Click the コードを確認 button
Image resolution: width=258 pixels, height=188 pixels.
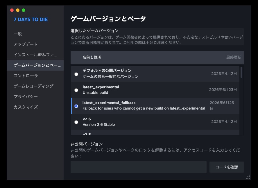click(226, 167)
